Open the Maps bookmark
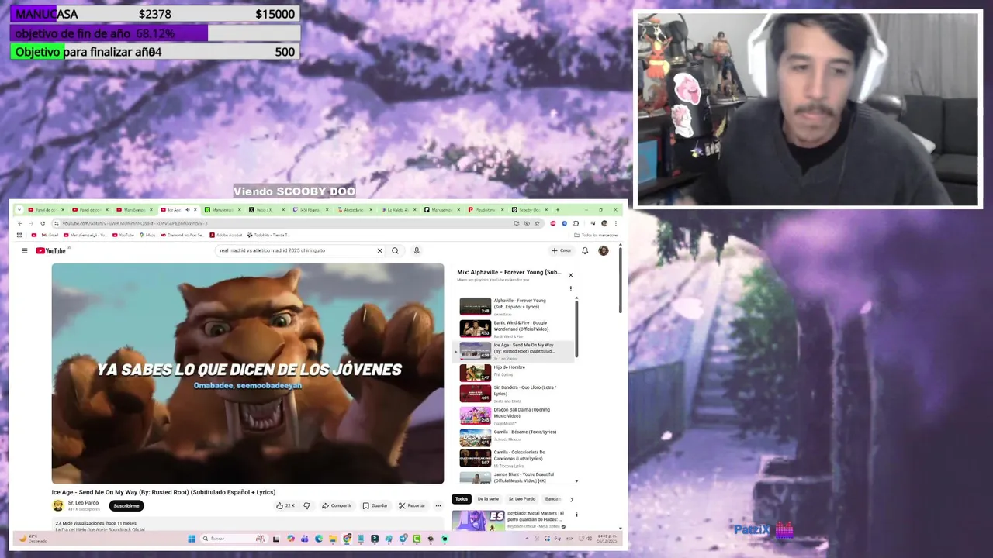The height and width of the screenshot is (558, 993). [x=148, y=235]
